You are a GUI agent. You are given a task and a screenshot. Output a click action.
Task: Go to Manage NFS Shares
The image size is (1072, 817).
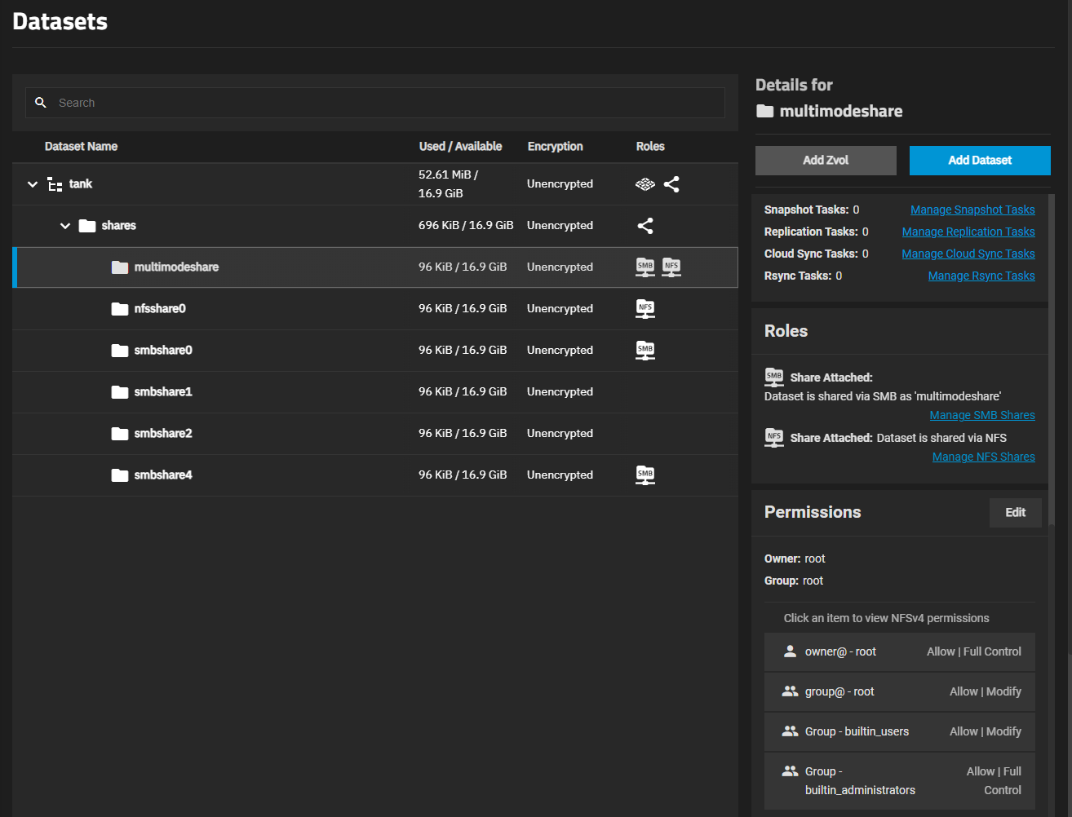983,457
